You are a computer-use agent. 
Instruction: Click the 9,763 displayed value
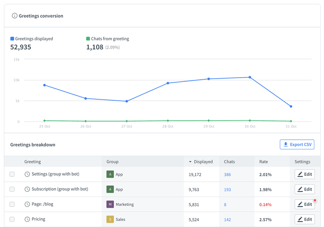pyautogui.click(x=194, y=190)
